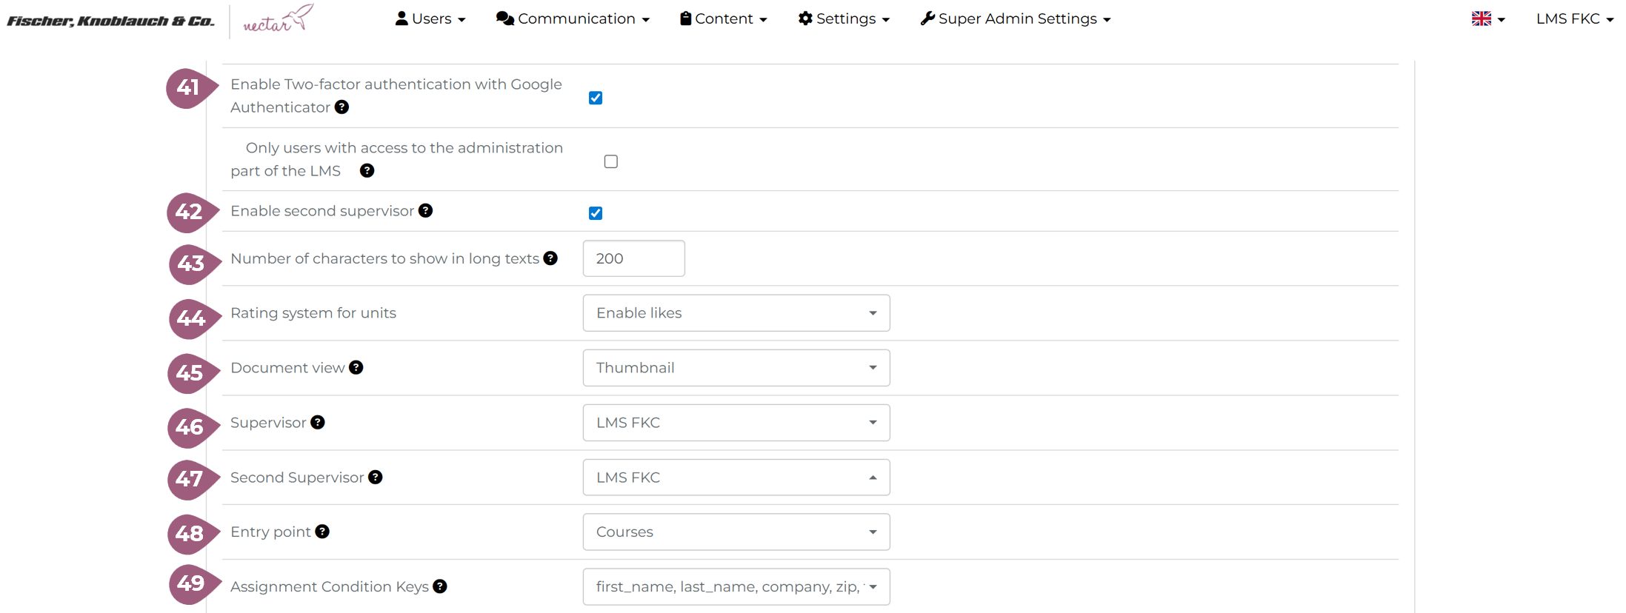
Task: Click the nectar bird logo
Action: 279,19
